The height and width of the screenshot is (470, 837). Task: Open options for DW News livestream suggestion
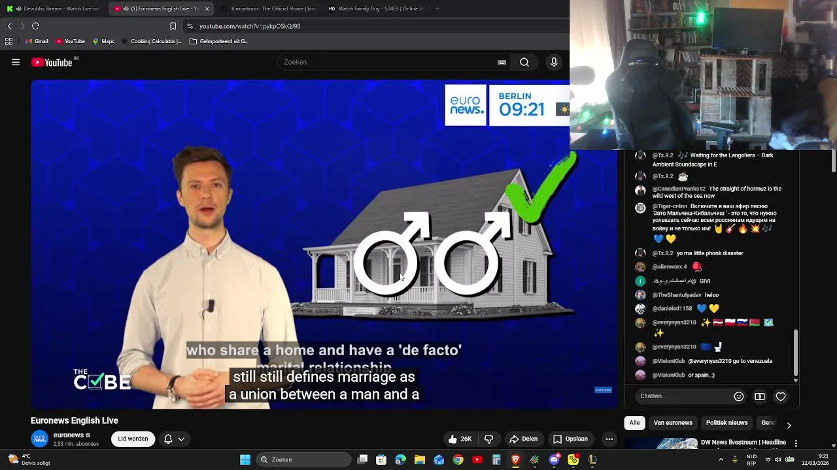[796, 443]
